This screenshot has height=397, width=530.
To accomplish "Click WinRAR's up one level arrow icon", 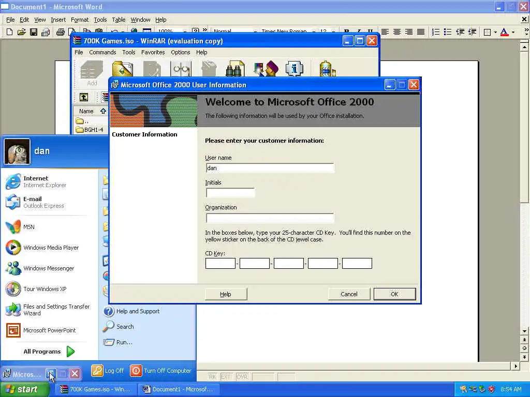I will (x=84, y=98).
